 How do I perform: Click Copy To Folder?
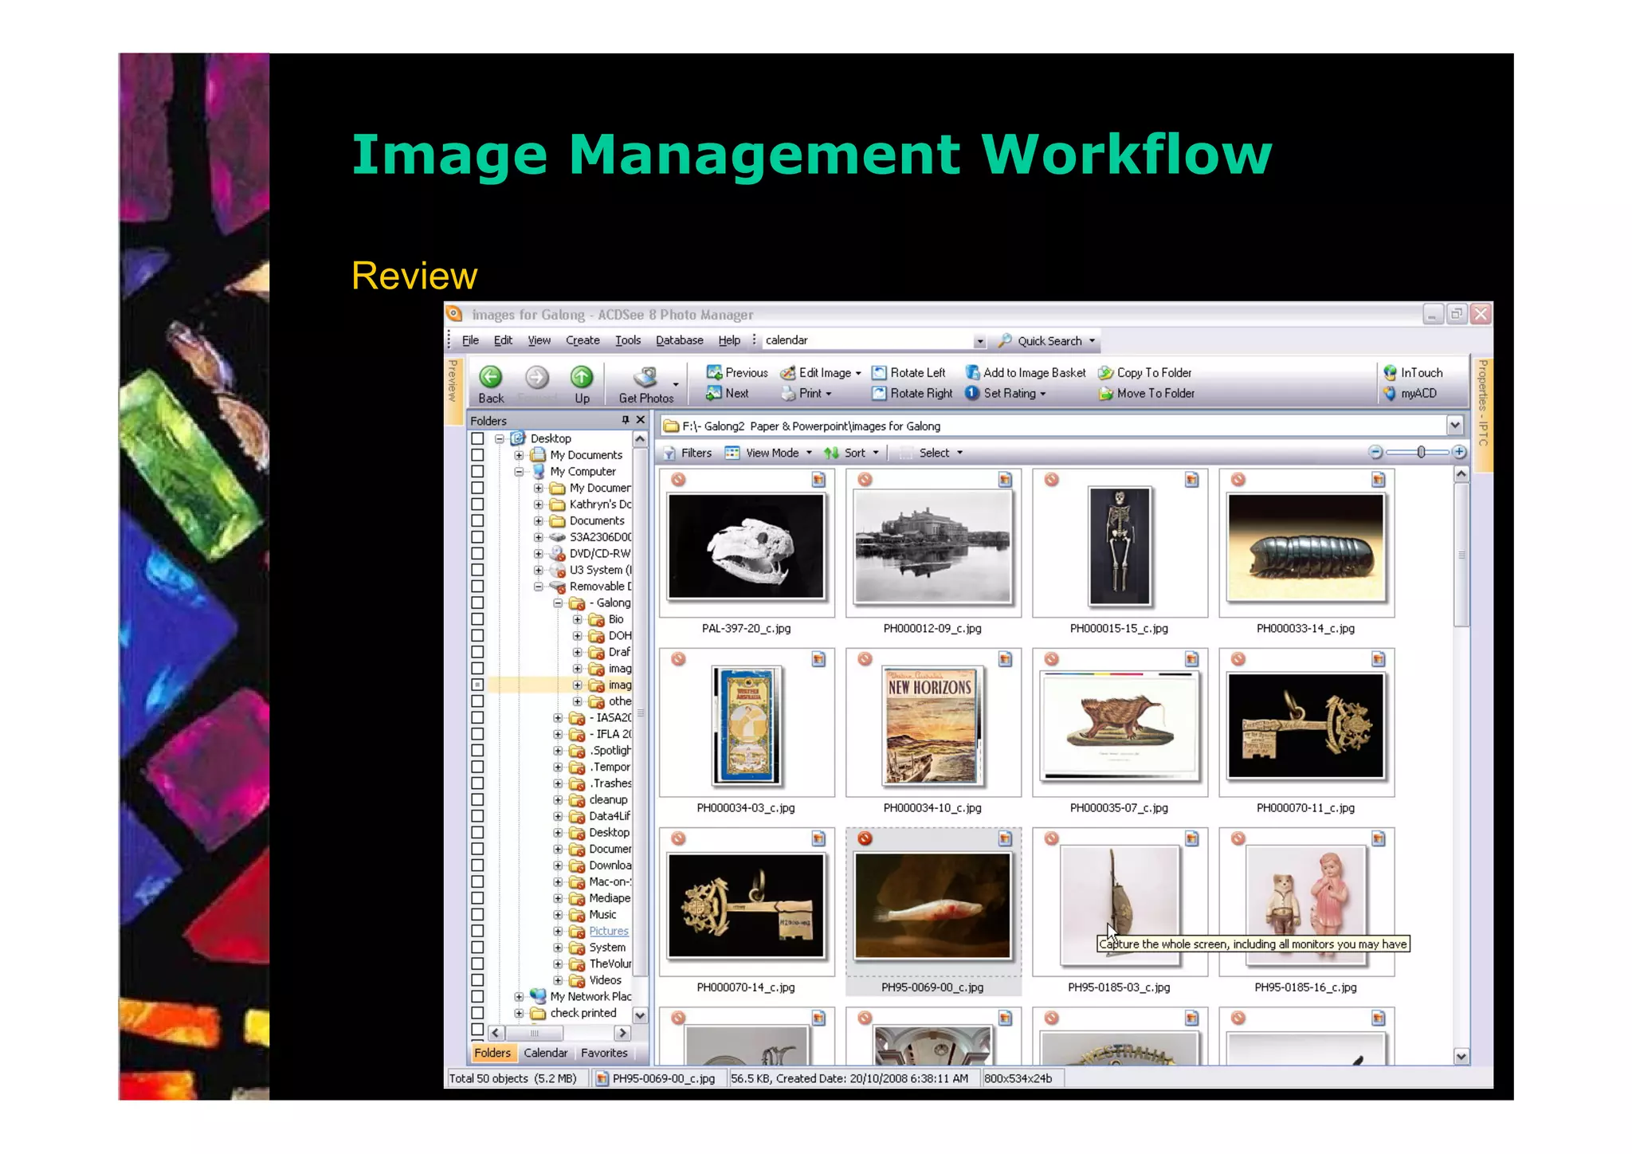click(x=1145, y=372)
